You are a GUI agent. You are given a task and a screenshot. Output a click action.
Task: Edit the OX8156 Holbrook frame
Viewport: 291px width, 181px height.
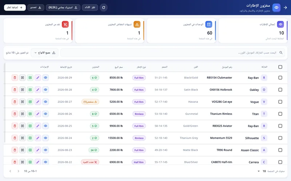point(38,90)
